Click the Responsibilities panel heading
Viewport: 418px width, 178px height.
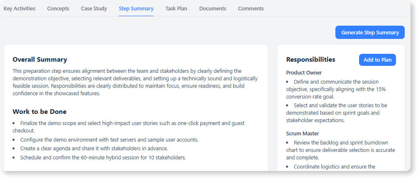pyautogui.click(x=310, y=60)
